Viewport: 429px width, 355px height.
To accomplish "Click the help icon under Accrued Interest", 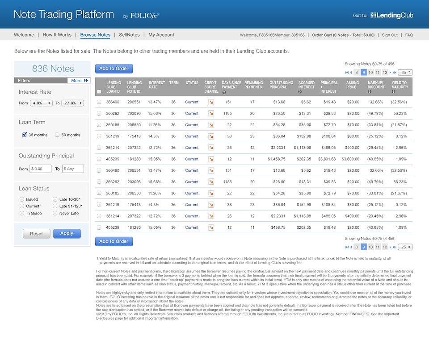I will (x=300, y=92).
